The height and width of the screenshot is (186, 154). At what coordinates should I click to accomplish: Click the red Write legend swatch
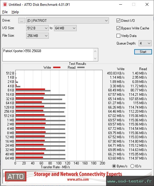(57, 68)
